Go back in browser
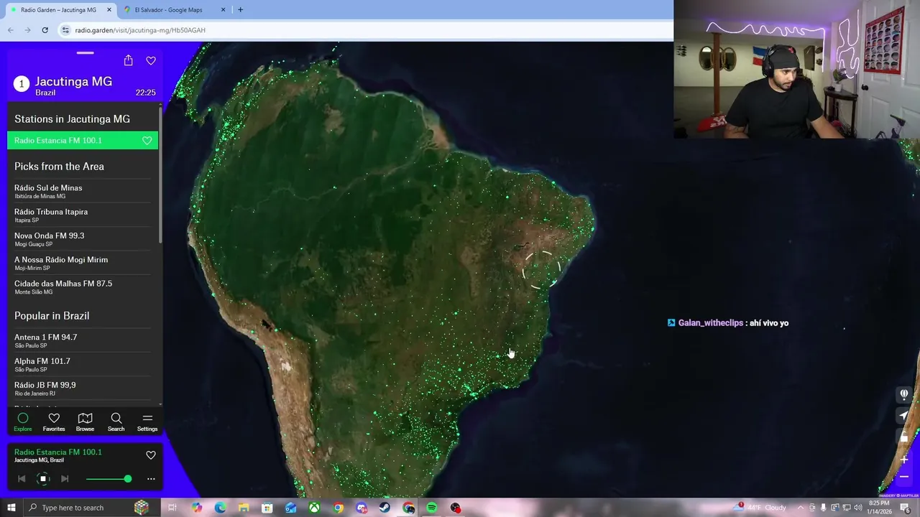Image resolution: width=920 pixels, height=517 pixels. pyautogui.click(x=11, y=30)
